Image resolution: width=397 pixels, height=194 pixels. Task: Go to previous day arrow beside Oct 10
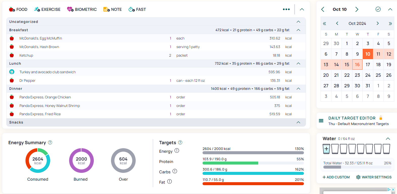click(323, 9)
